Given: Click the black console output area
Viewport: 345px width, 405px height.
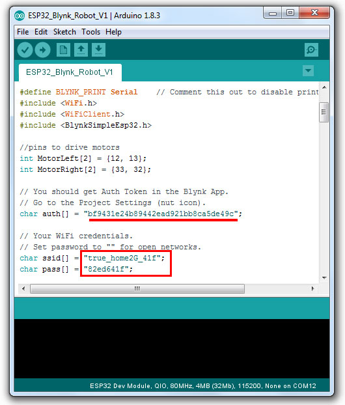Looking at the screenshot, I should click(x=172, y=349).
